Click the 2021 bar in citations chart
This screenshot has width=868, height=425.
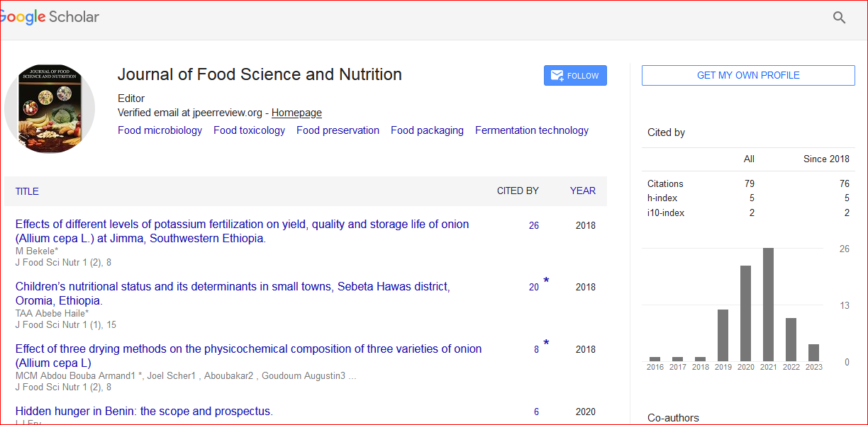[768, 305]
